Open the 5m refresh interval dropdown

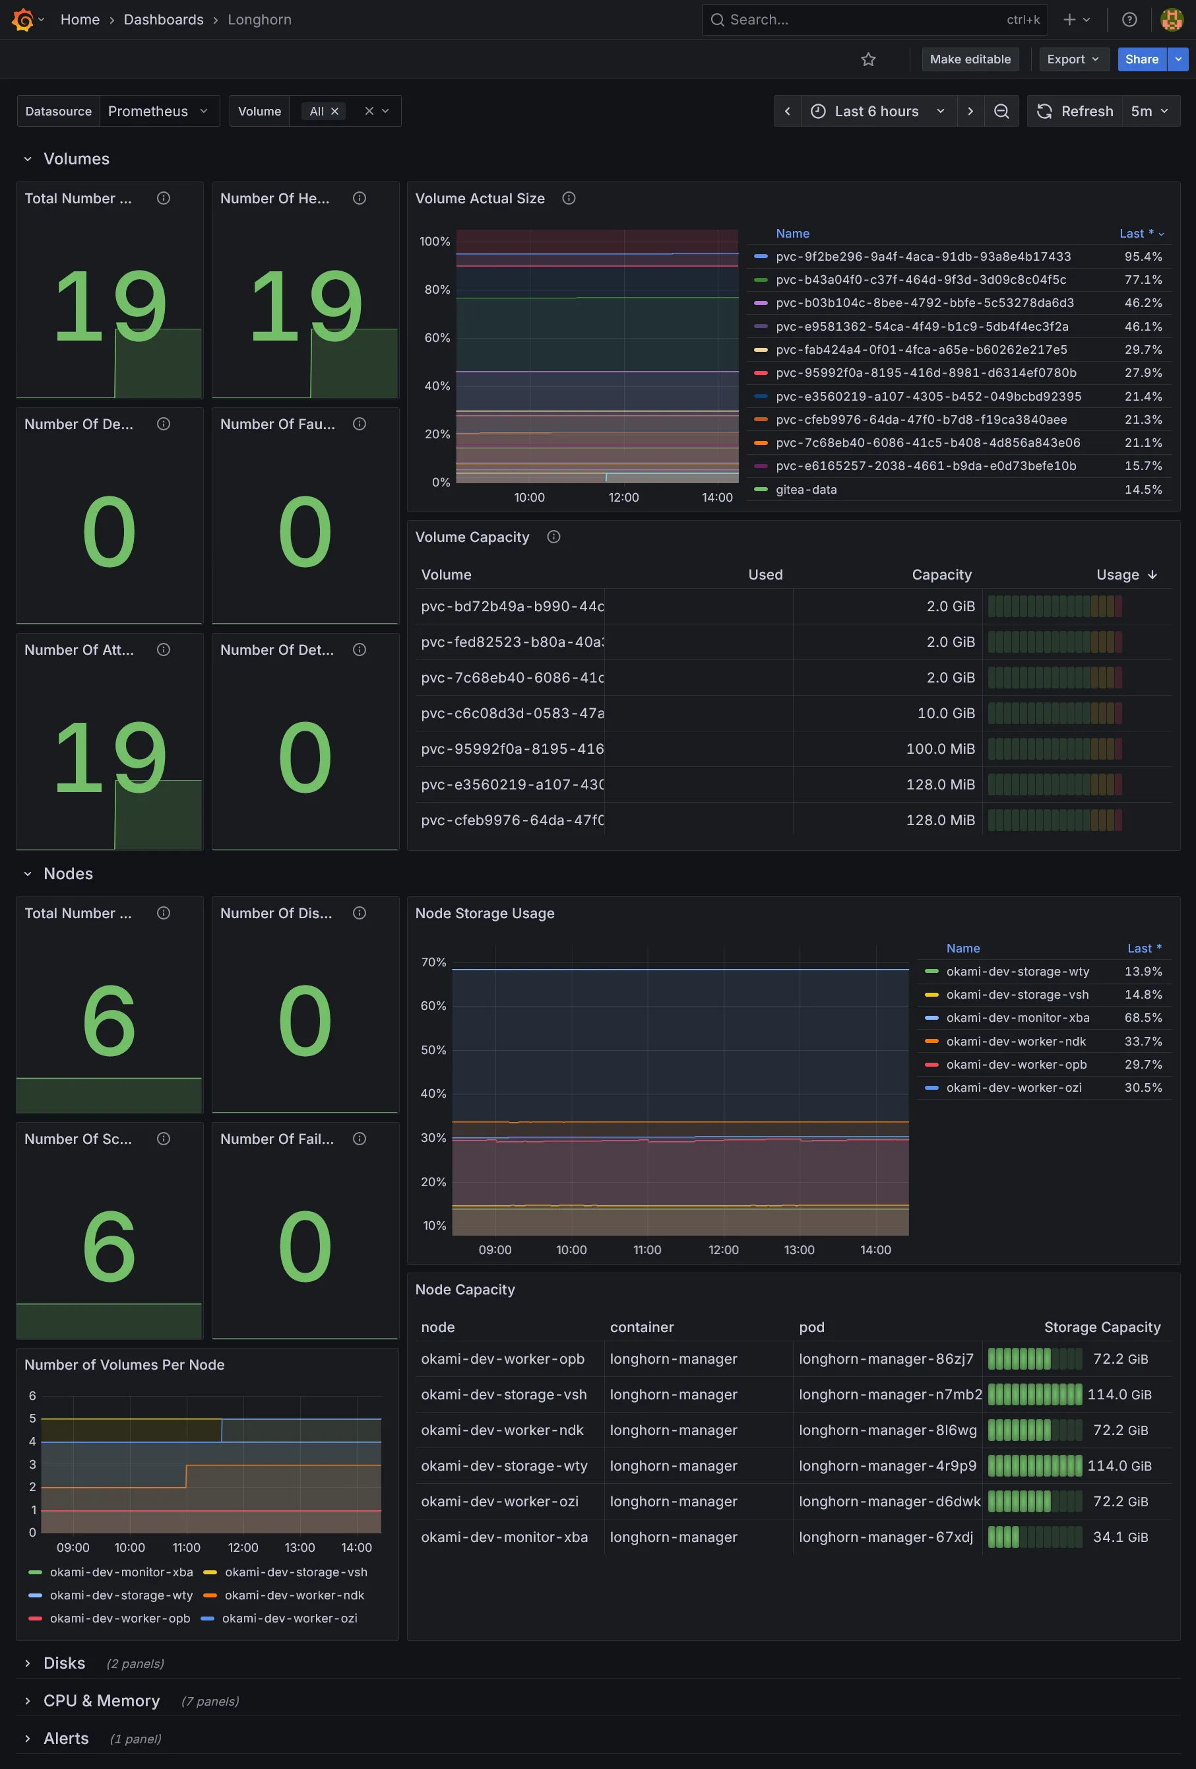1148,111
